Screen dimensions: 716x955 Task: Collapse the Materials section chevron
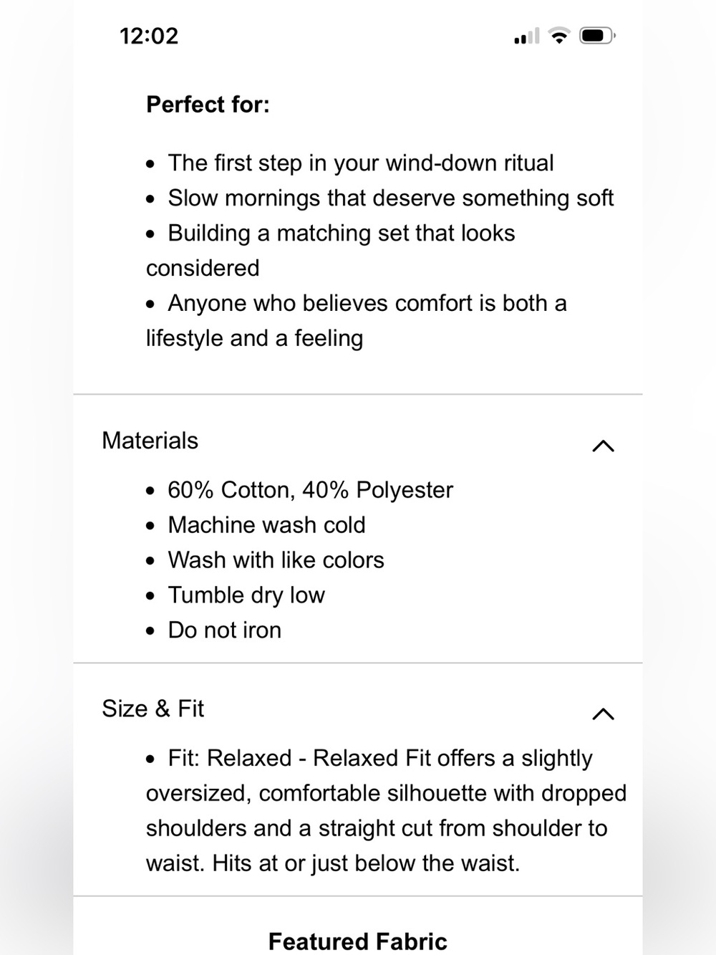tap(604, 446)
